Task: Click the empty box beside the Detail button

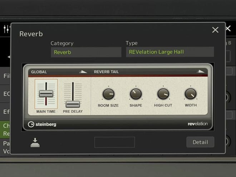Action: click(114, 142)
